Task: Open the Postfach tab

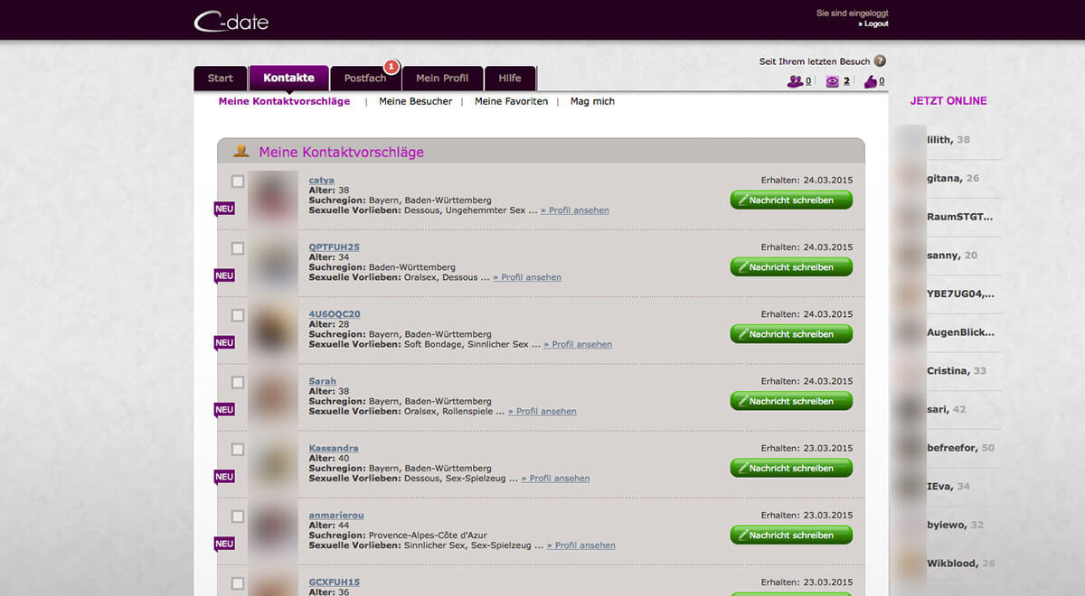Action: [365, 79]
